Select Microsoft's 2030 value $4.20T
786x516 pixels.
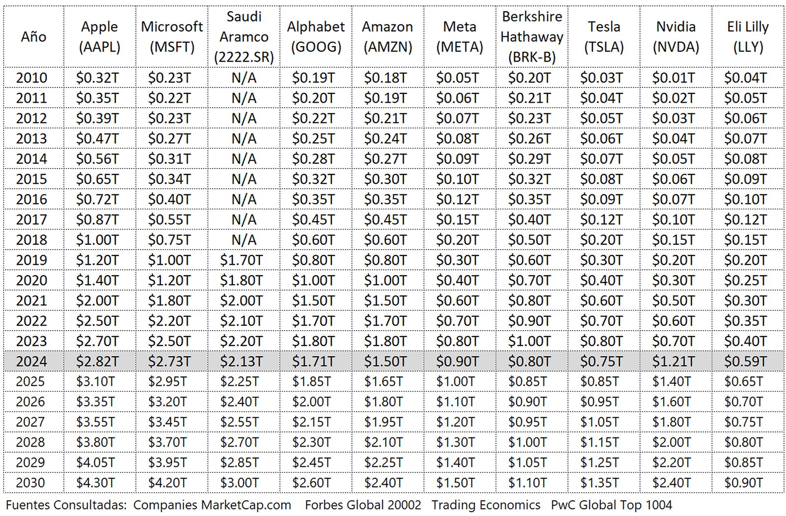pyautogui.click(x=168, y=483)
